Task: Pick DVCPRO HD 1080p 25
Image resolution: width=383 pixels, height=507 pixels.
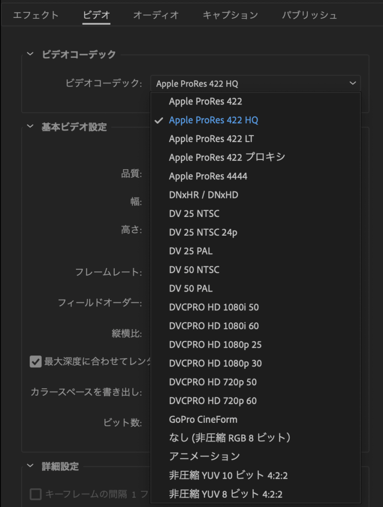Action: click(255, 345)
